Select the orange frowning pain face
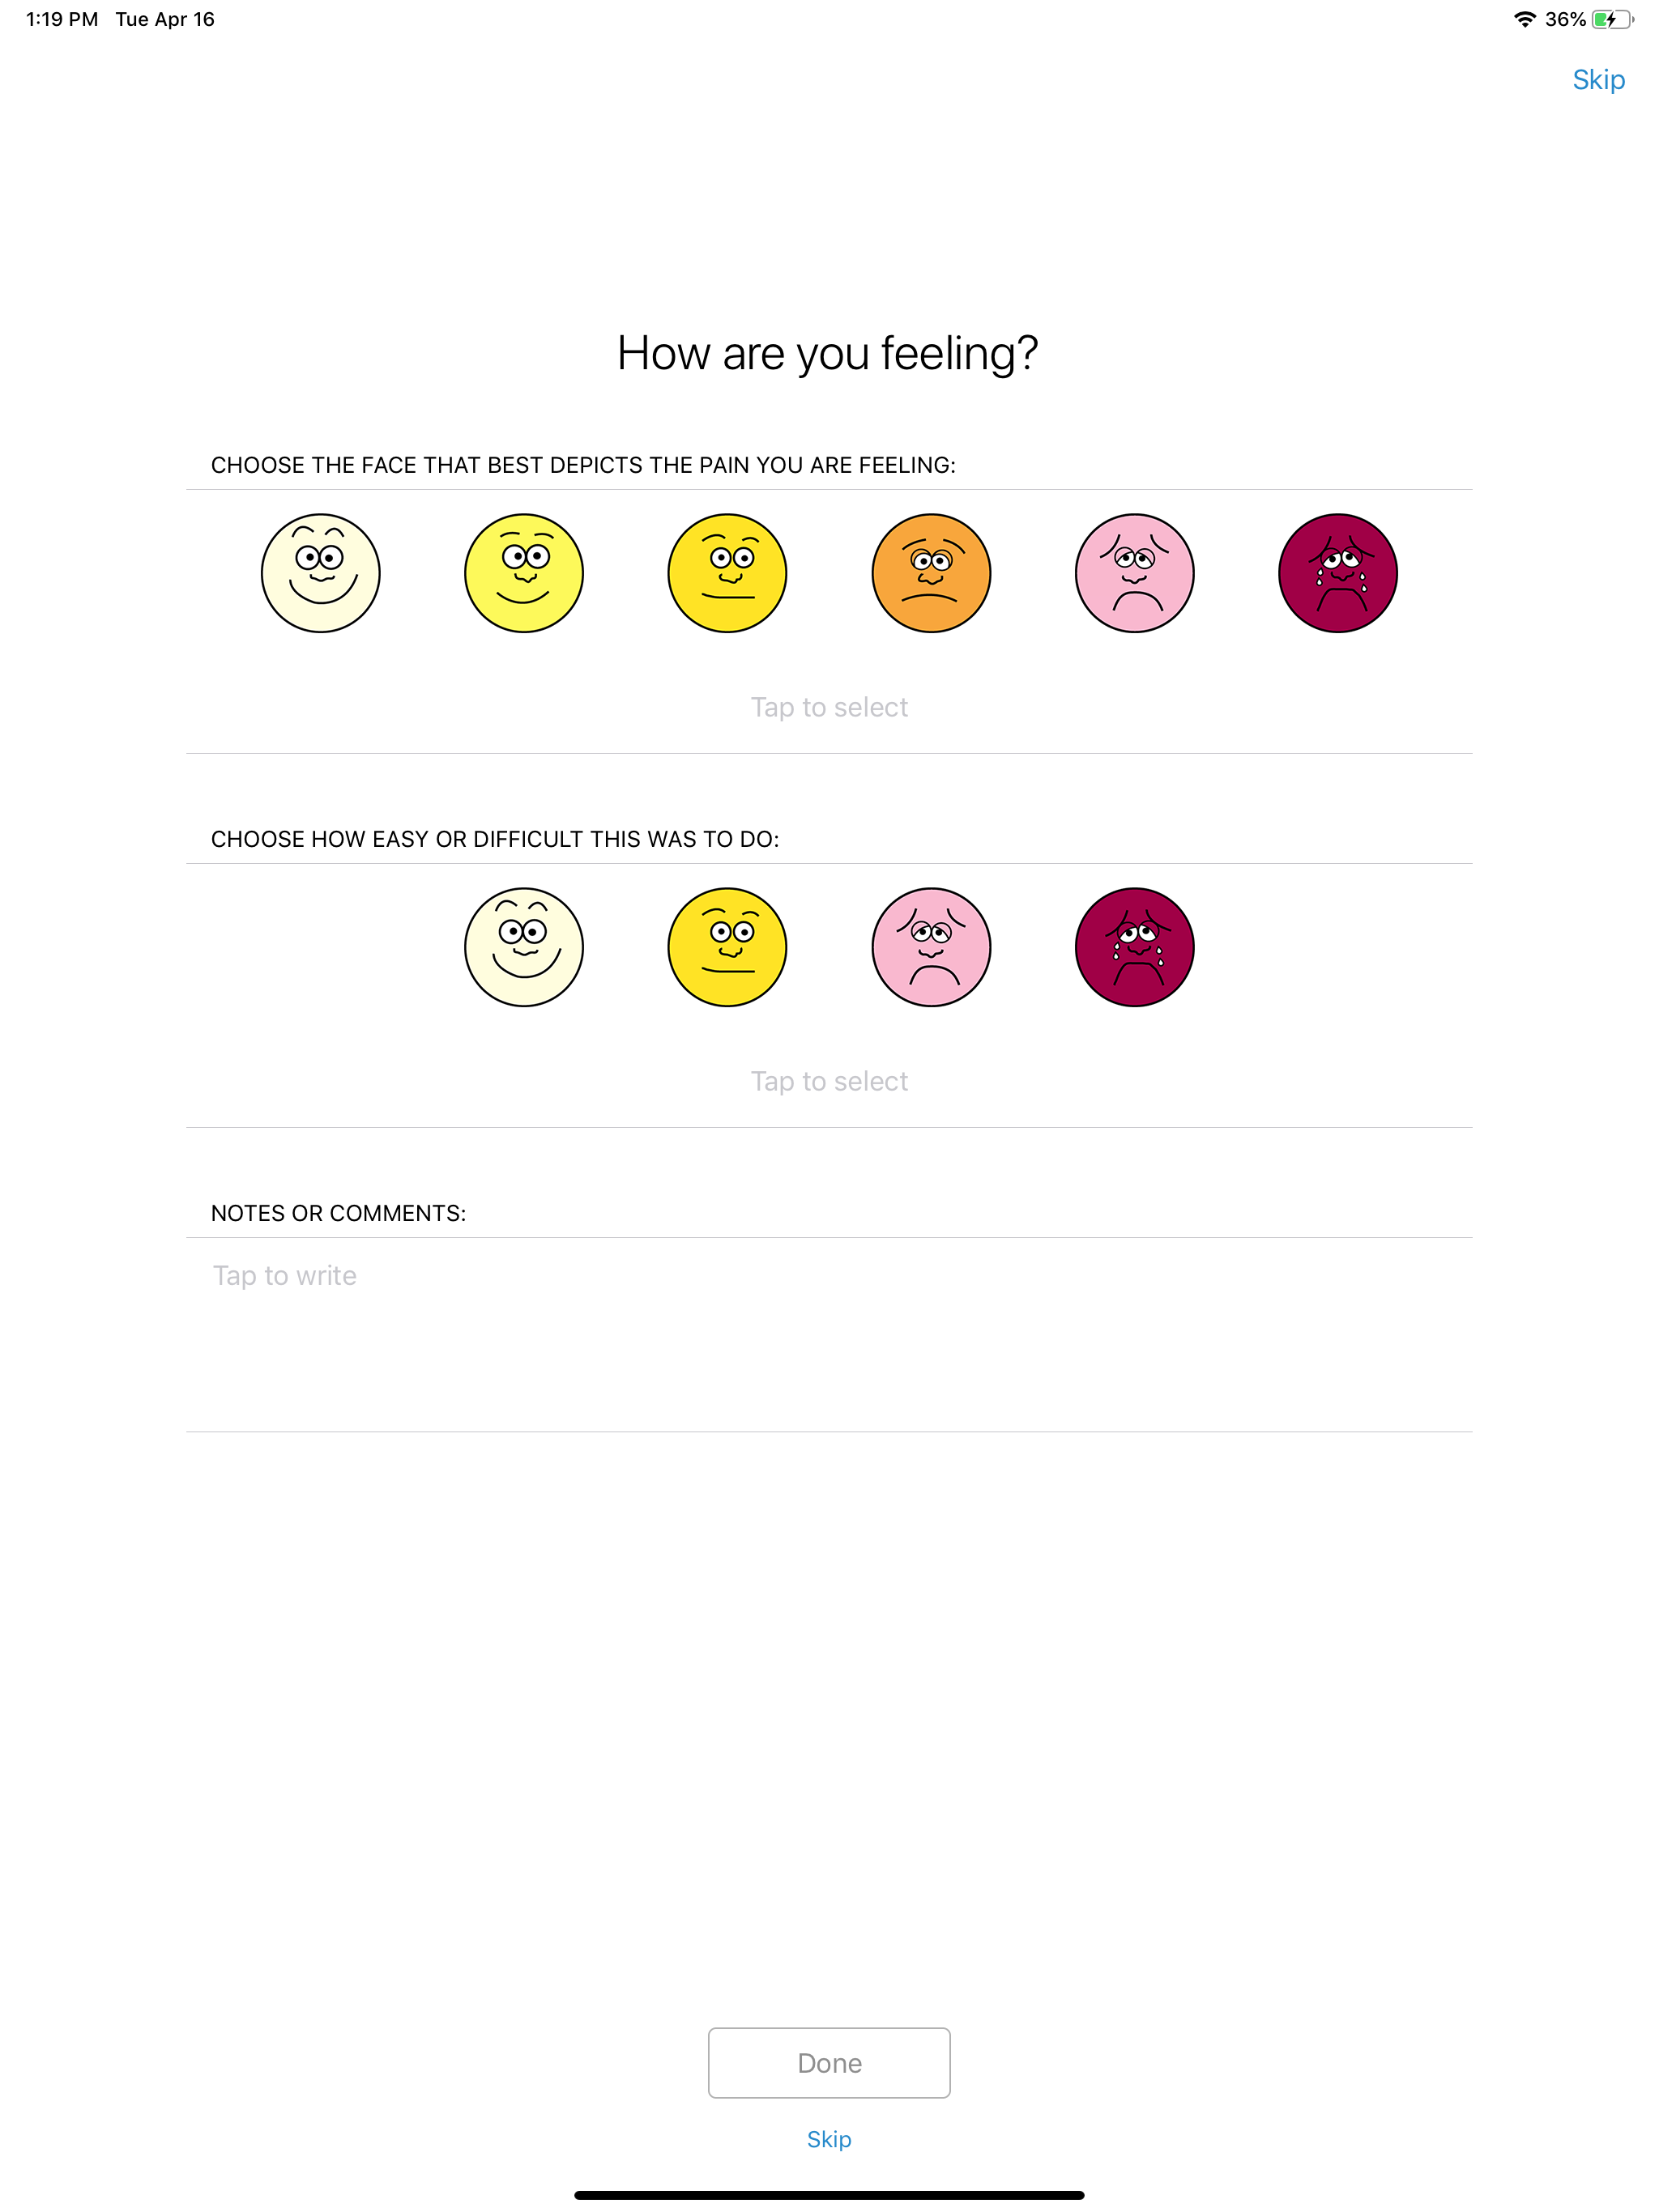The width and height of the screenshot is (1659, 2212). click(931, 573)
